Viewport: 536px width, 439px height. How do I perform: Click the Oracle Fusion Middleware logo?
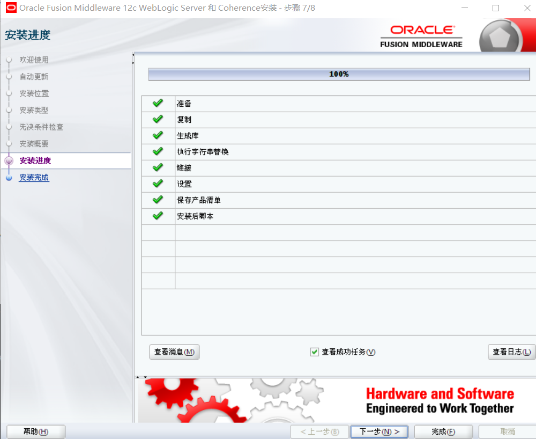pos(421,35)
